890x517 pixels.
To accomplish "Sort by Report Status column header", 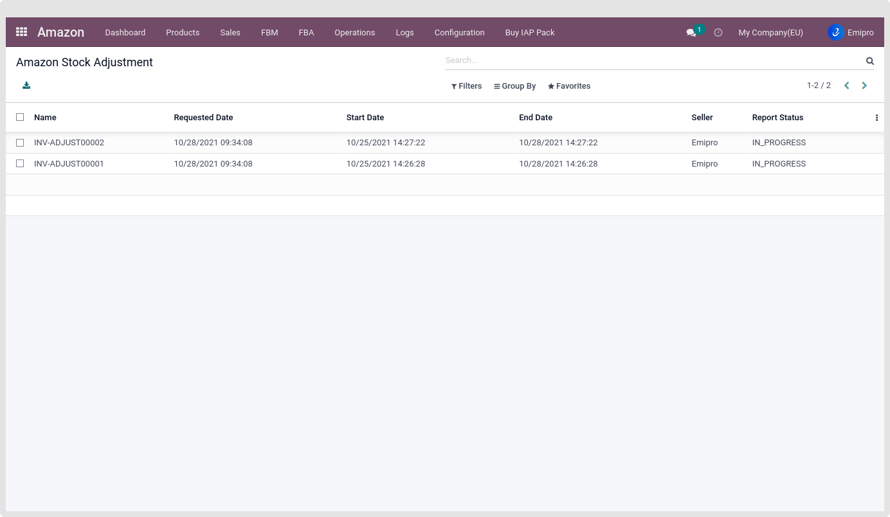I will pyautogui.click(x=777, y=118).
